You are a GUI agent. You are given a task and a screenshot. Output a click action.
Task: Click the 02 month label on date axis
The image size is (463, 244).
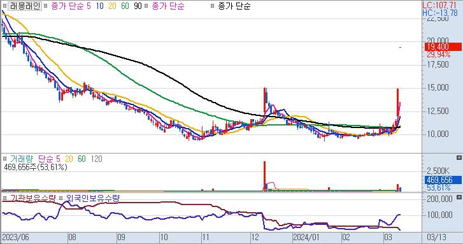[x=346, y=237]
